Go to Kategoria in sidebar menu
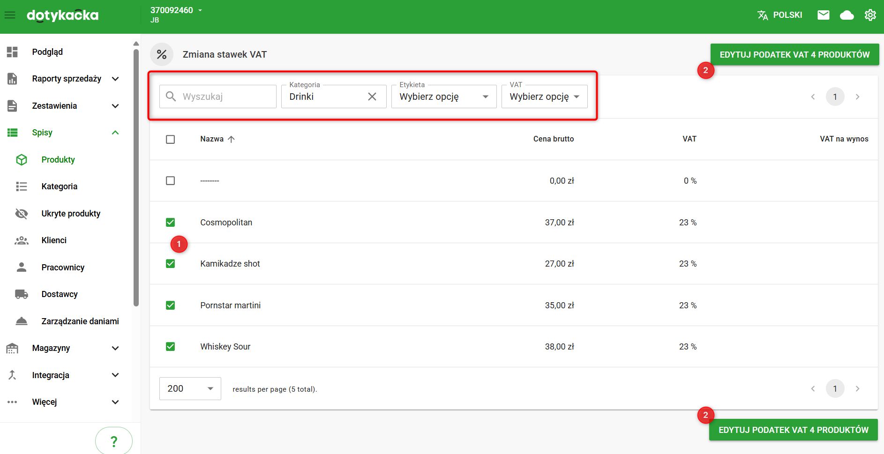 [59, 186]
